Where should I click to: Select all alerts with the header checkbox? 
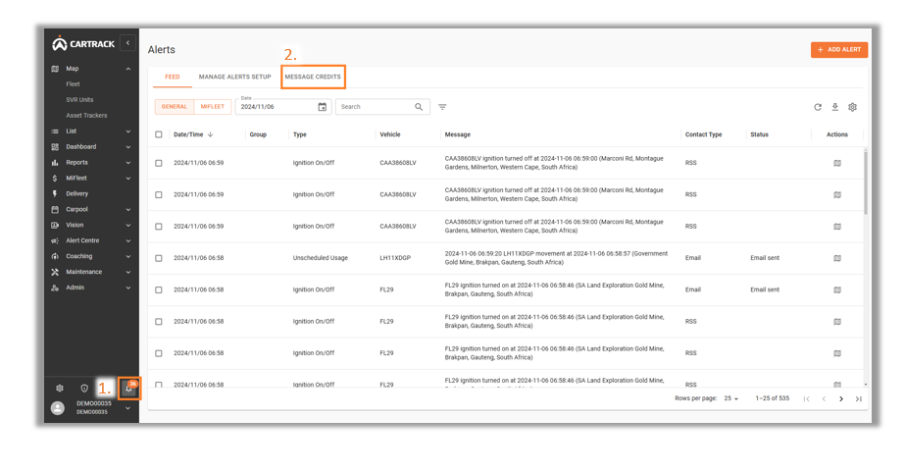tap(159, 134)
